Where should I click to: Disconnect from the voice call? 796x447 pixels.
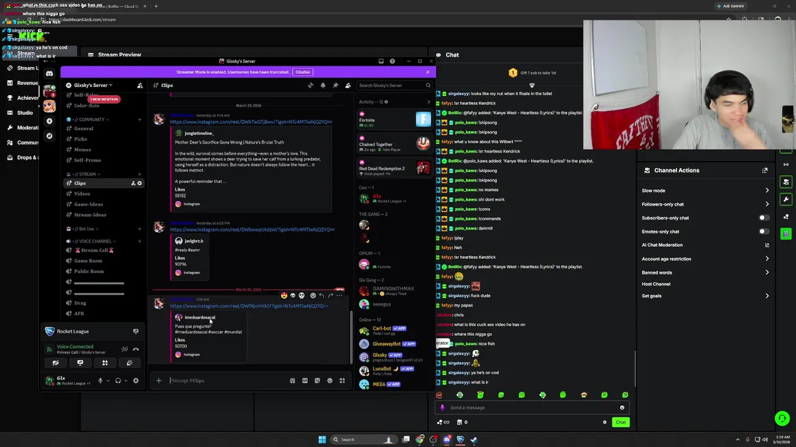[136, 349]
